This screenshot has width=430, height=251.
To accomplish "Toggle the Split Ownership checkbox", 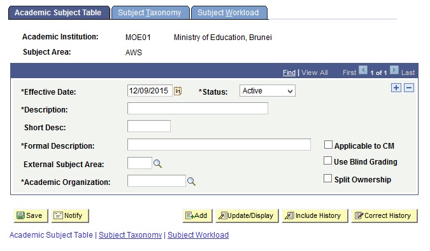I will [327, 179].
